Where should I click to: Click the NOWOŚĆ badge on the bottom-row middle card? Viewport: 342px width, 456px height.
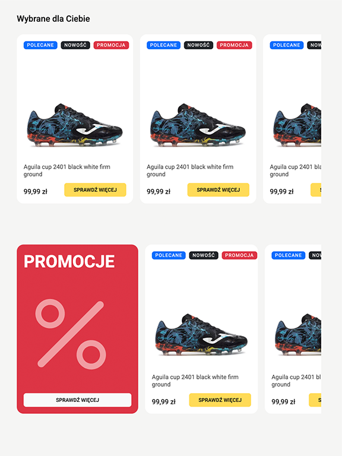click(x=204, y=255)
